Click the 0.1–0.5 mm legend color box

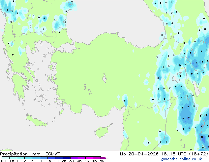[6, 158]
